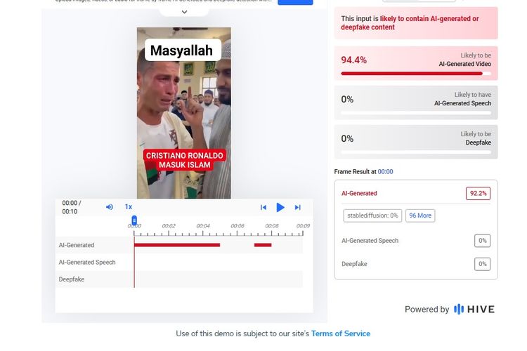527x351 pixels.
Task: Click the blue timeline playhead handle
Action: 134,220
